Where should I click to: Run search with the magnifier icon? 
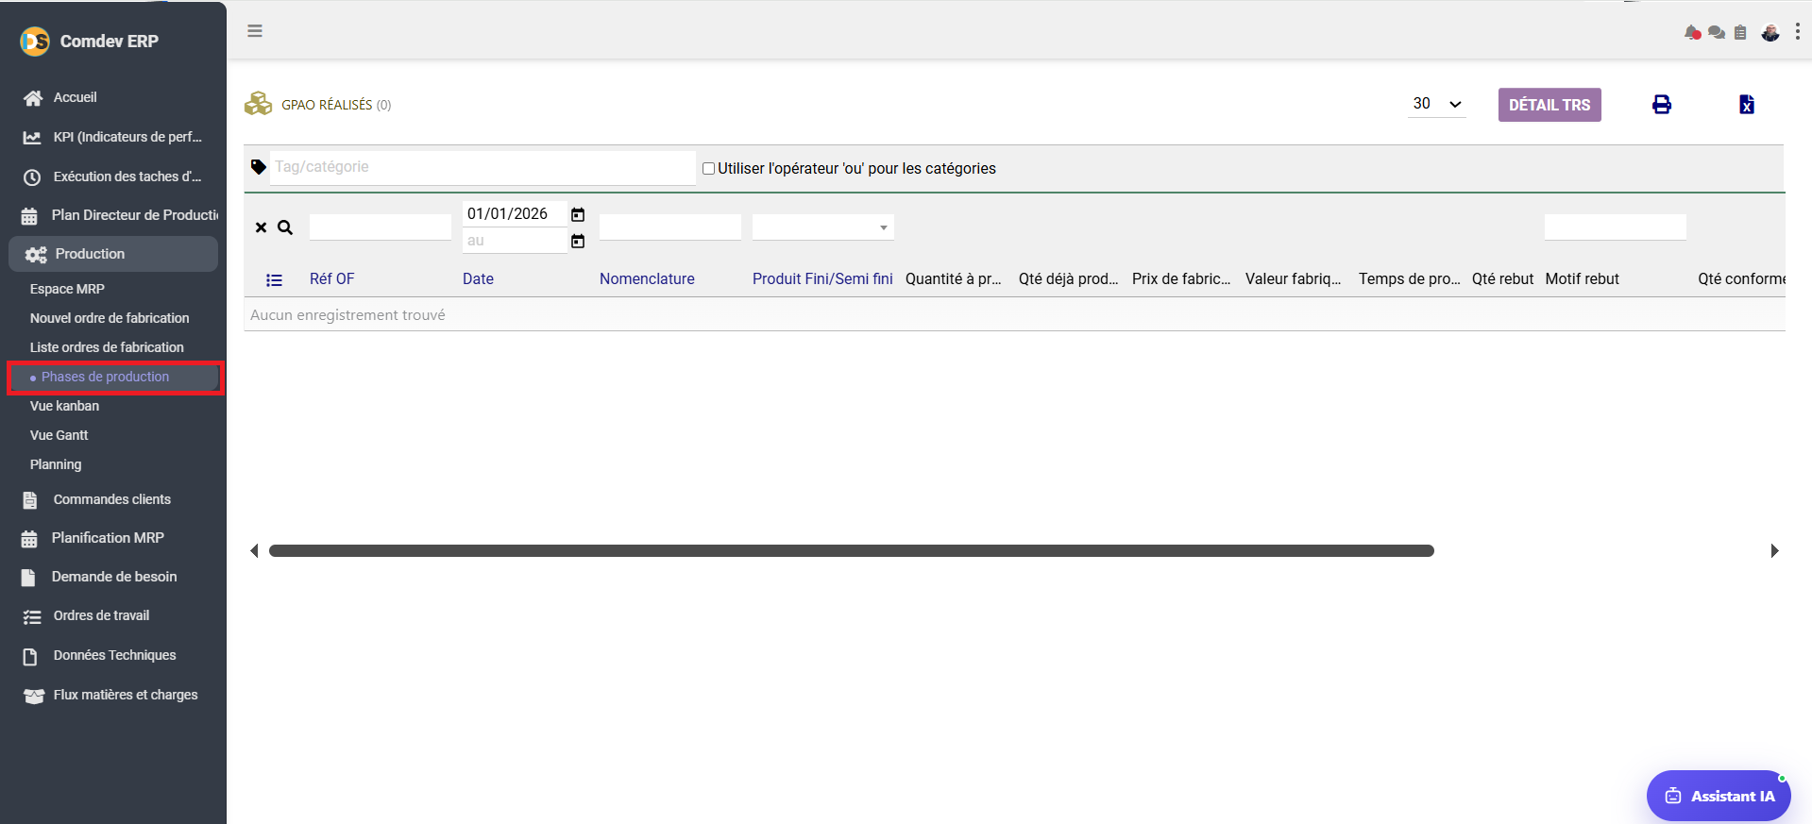coord(285,227)
